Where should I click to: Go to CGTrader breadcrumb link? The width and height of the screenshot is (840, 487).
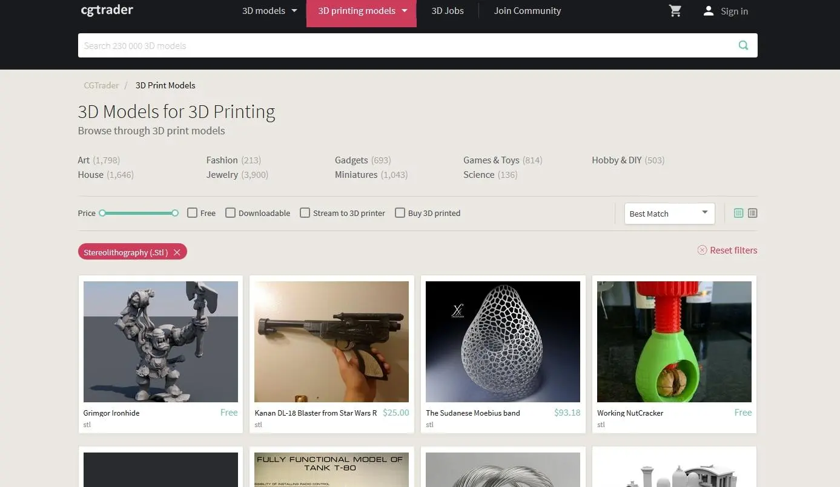pyautogui.click(x=101, y=85)
